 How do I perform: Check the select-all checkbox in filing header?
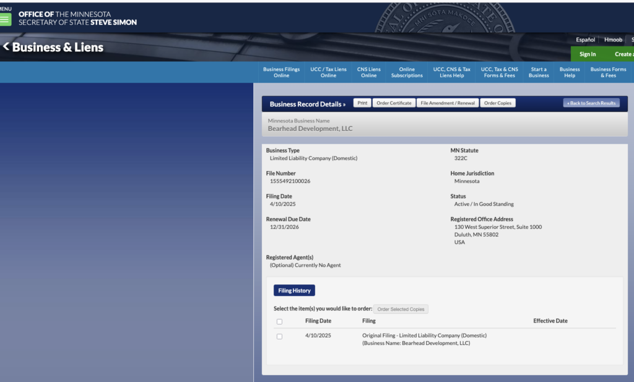[x=279, y=321]
